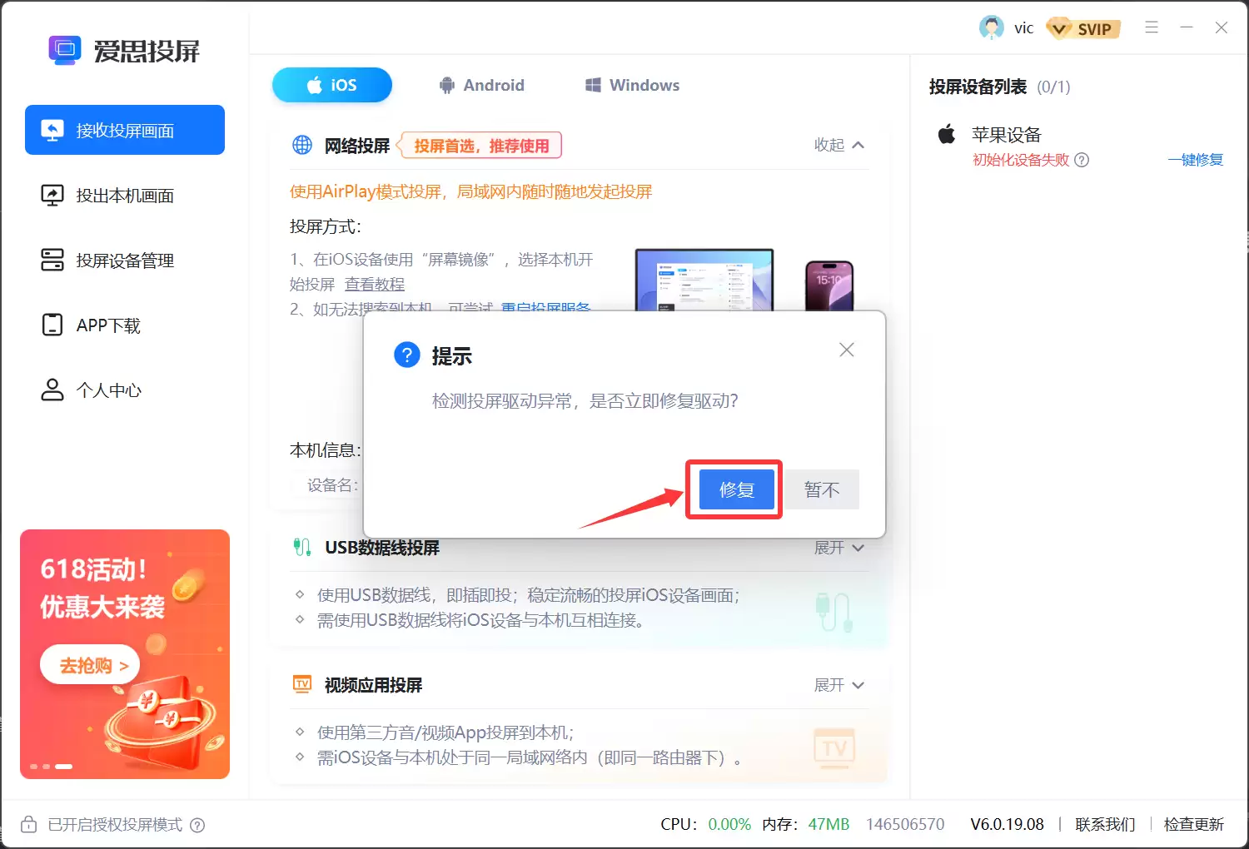Open the 接收投屏画面 panel in sidebar

tap(124, 130)
